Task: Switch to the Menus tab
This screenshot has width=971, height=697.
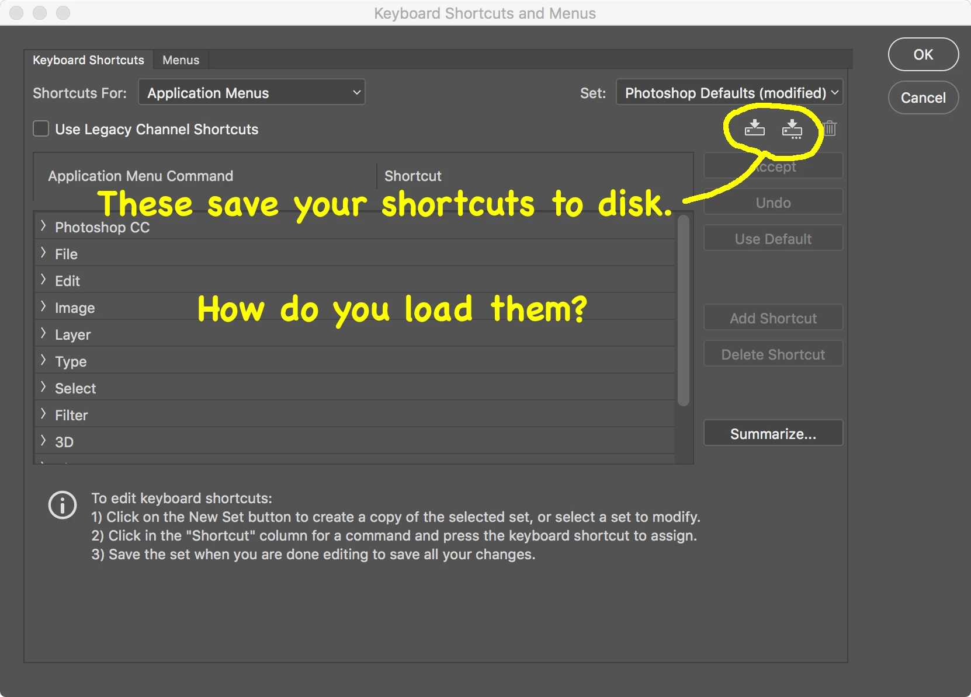Action: (181, 60)
